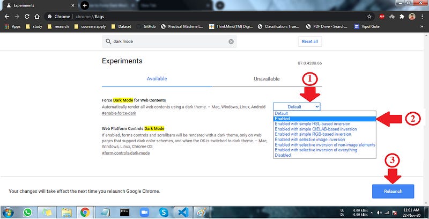
Task: Switch to the Unavailable tab
Action: pos(267,79)
